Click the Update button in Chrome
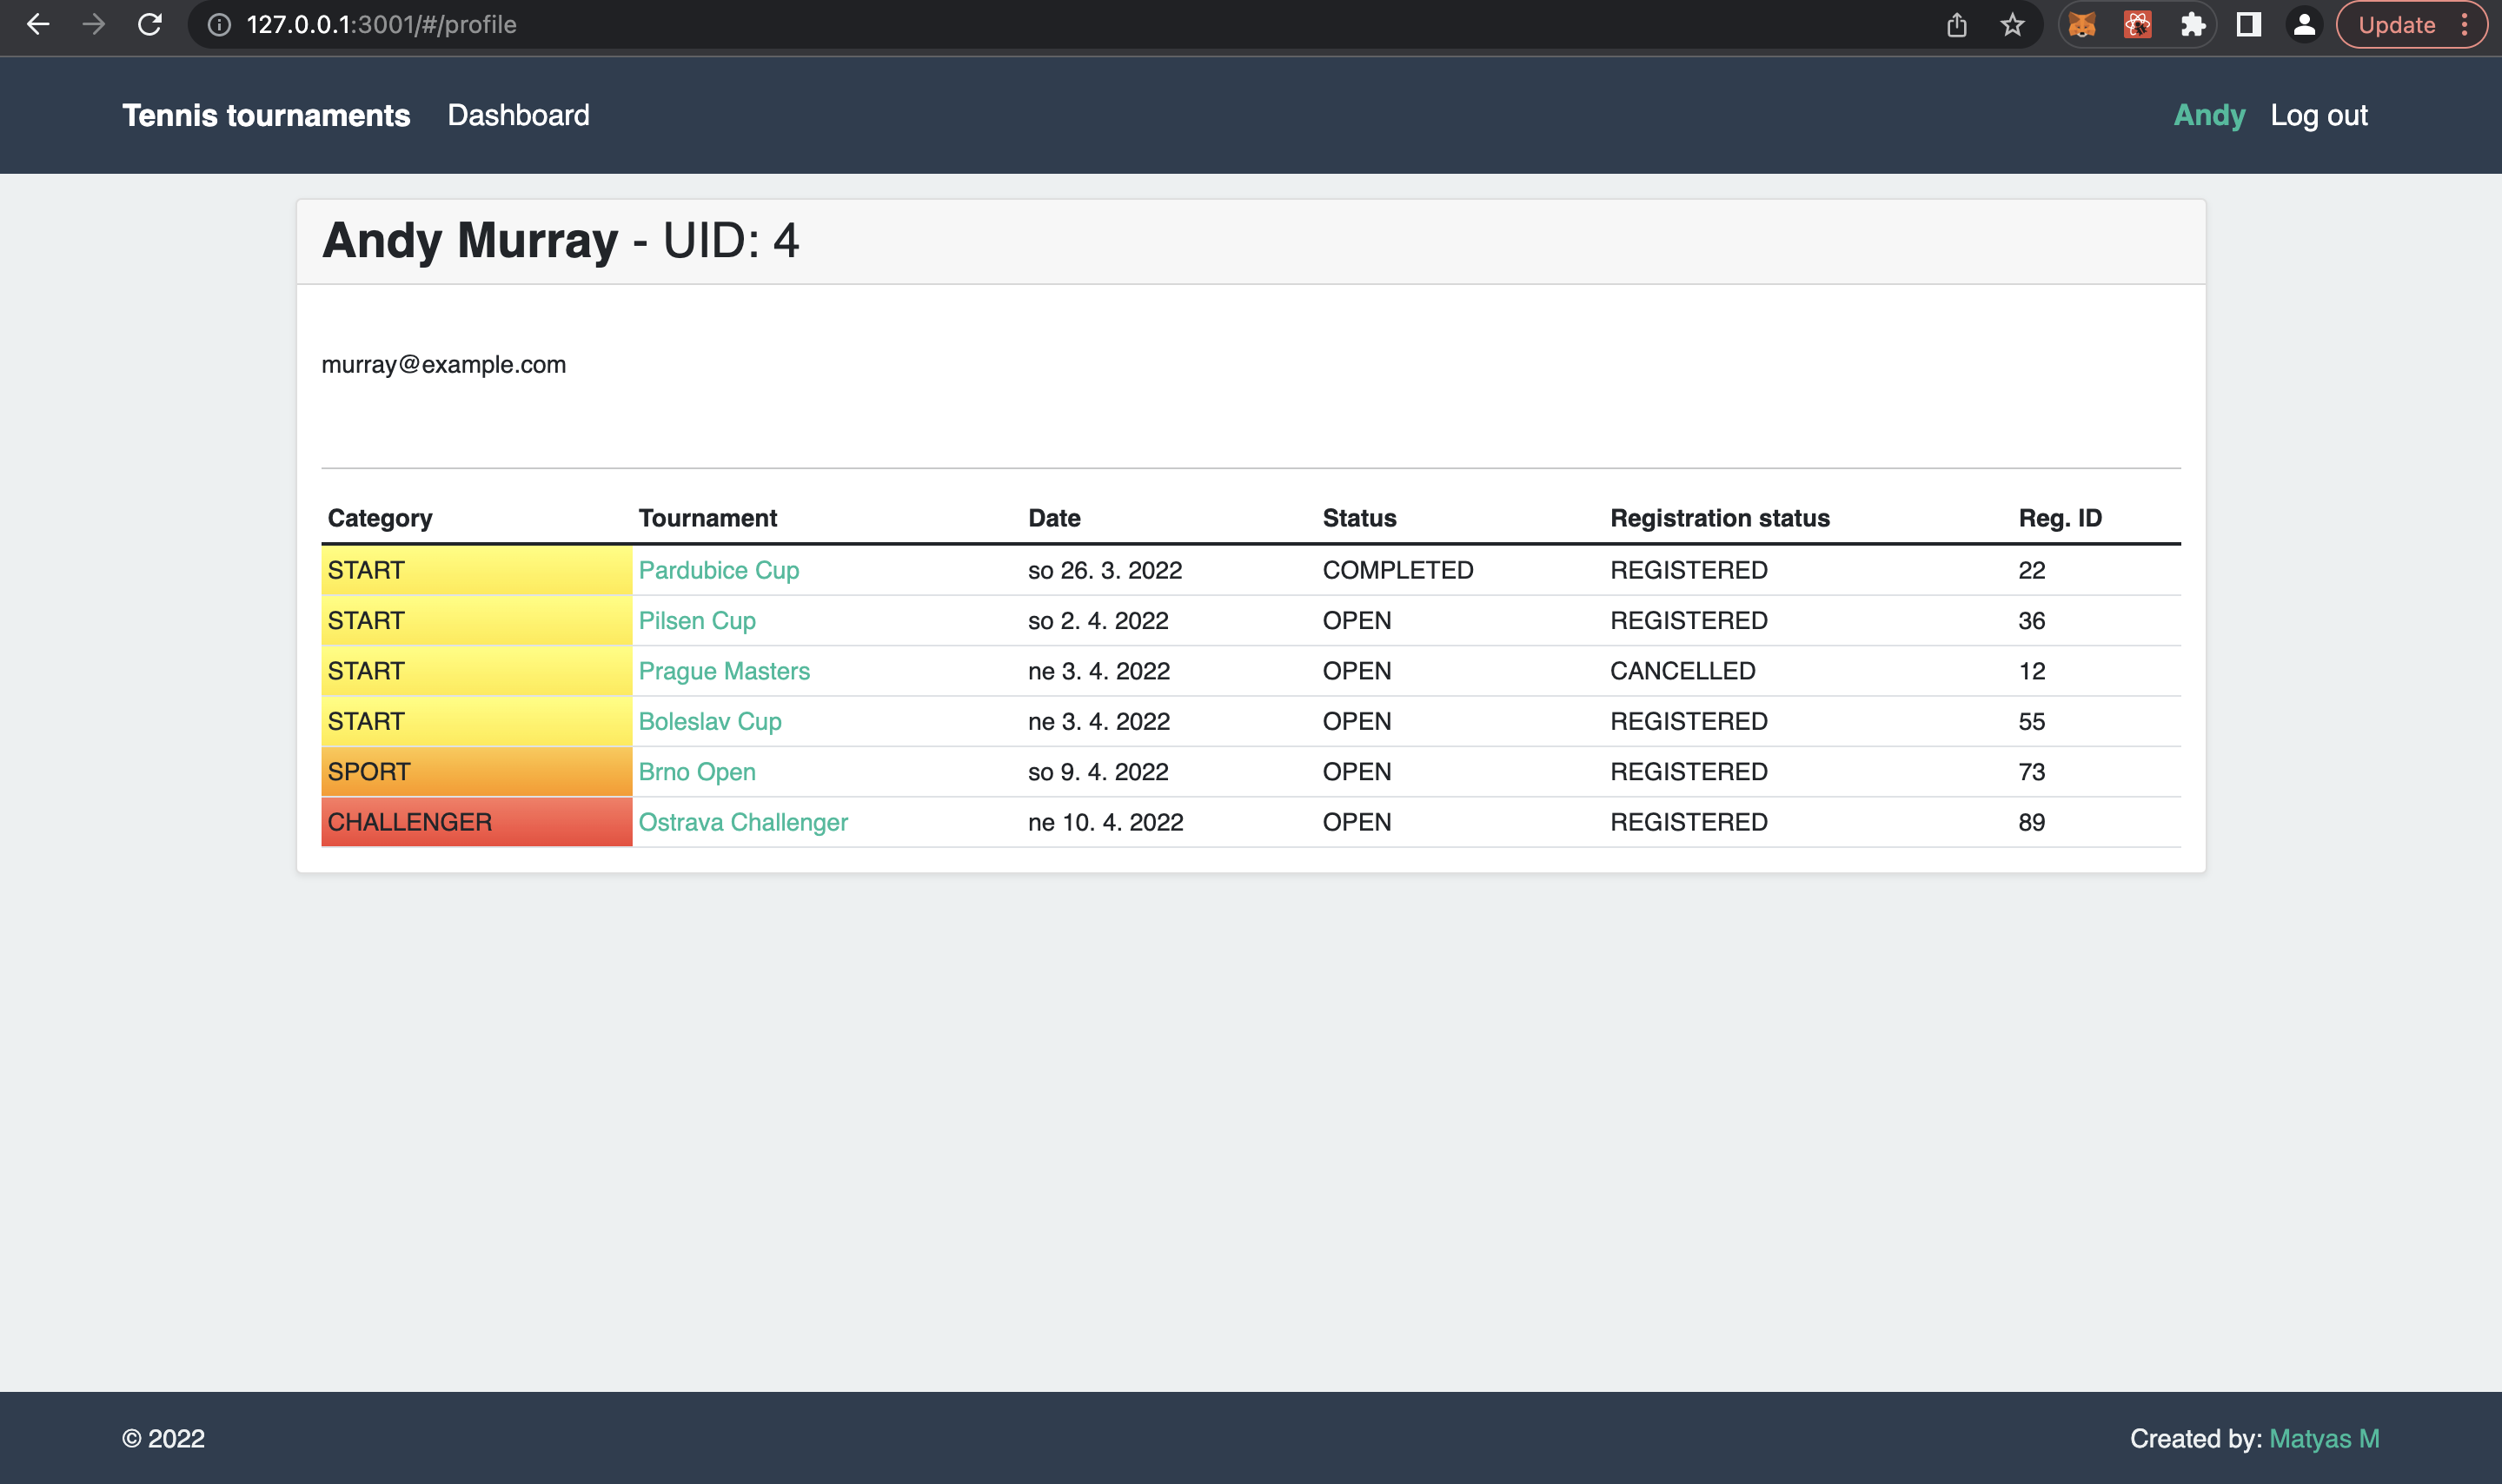This screenshot has height=1484, width=2502. (2397, 25)
